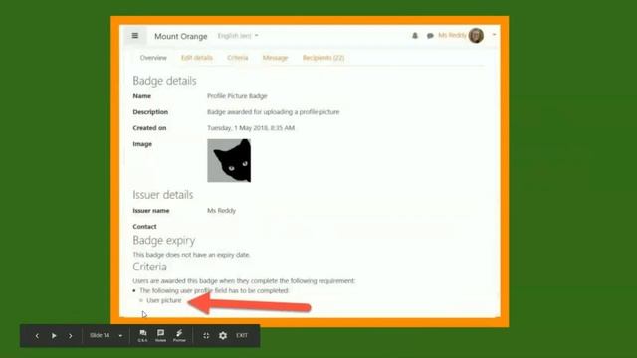Click the Ms Reddy user name
Viewport: 637px width, 358px height.
pyautogui.click(x=452, y=36)
